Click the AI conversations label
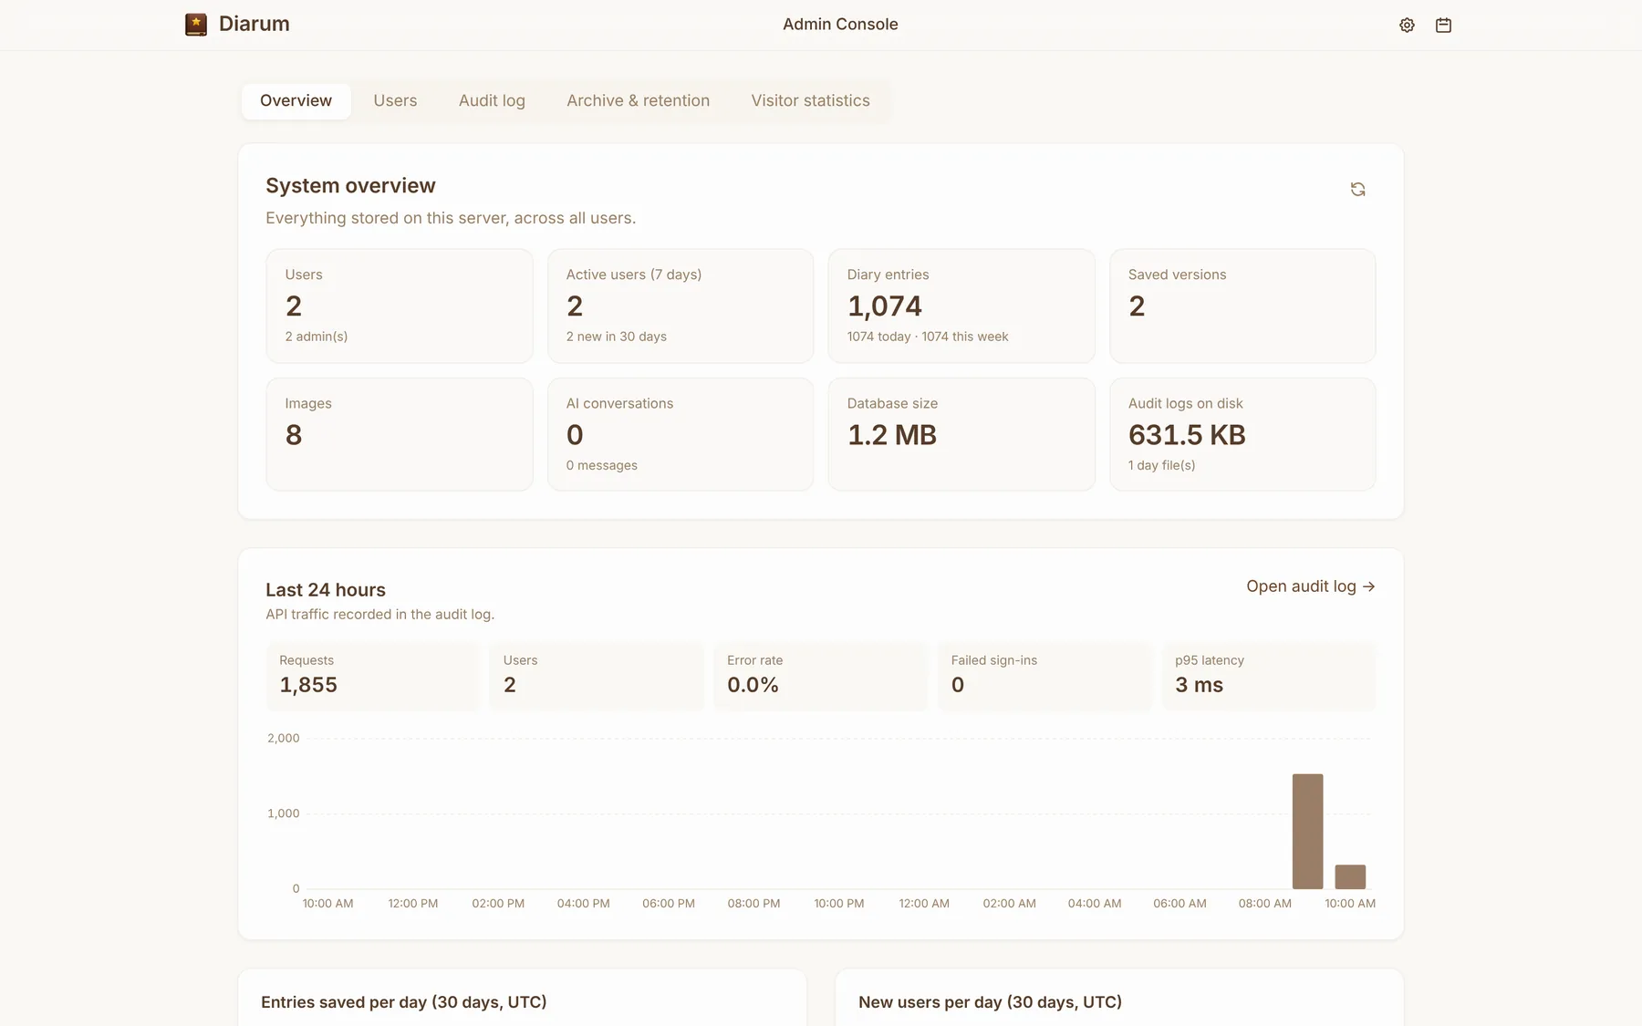 pos(619,403)
